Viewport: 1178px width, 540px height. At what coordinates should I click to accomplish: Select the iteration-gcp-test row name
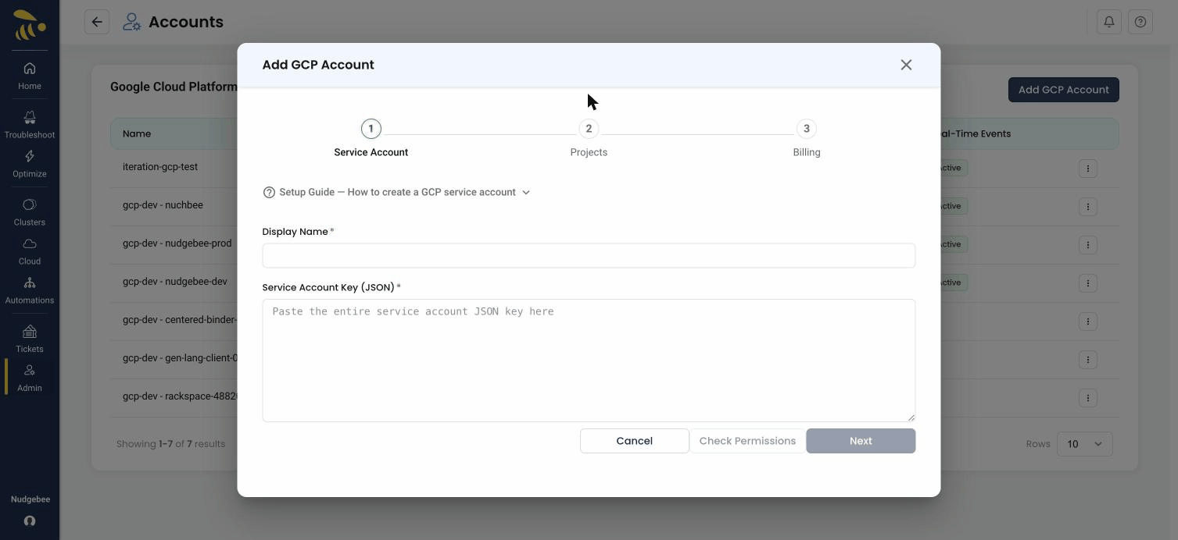coord(160,167)
